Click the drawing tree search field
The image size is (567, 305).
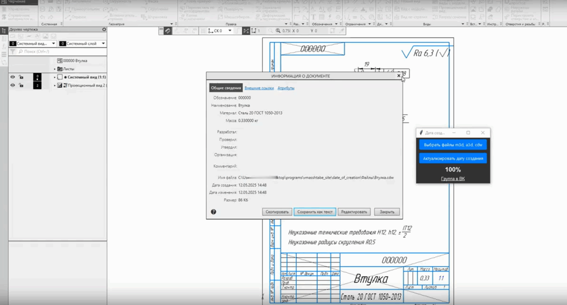pos(61,52)
